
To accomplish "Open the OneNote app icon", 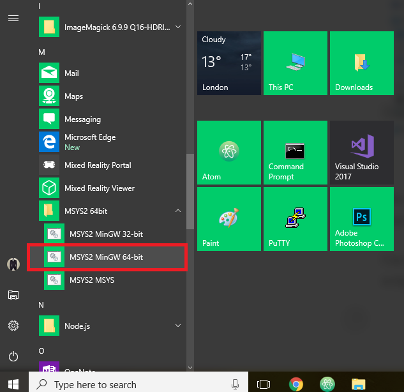I will [x=49, y=367].
